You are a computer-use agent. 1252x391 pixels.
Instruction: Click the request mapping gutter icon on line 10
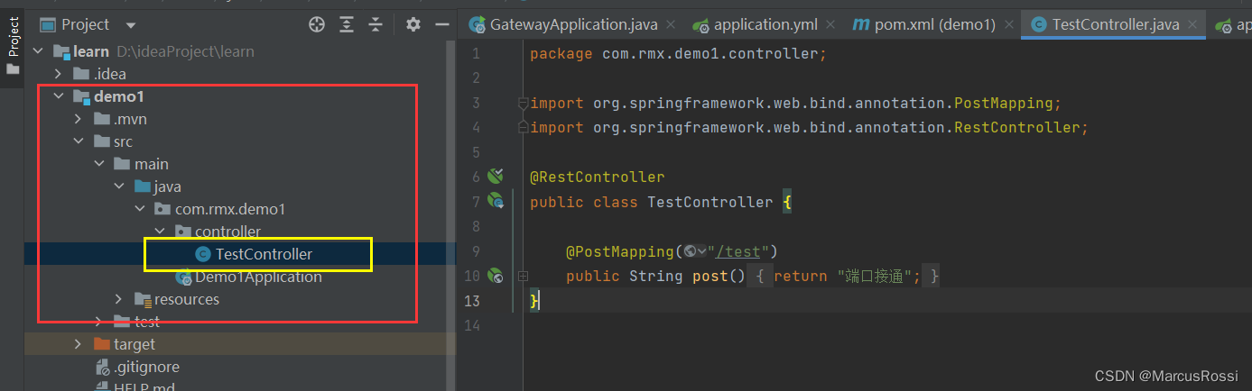tap(495, 276)
